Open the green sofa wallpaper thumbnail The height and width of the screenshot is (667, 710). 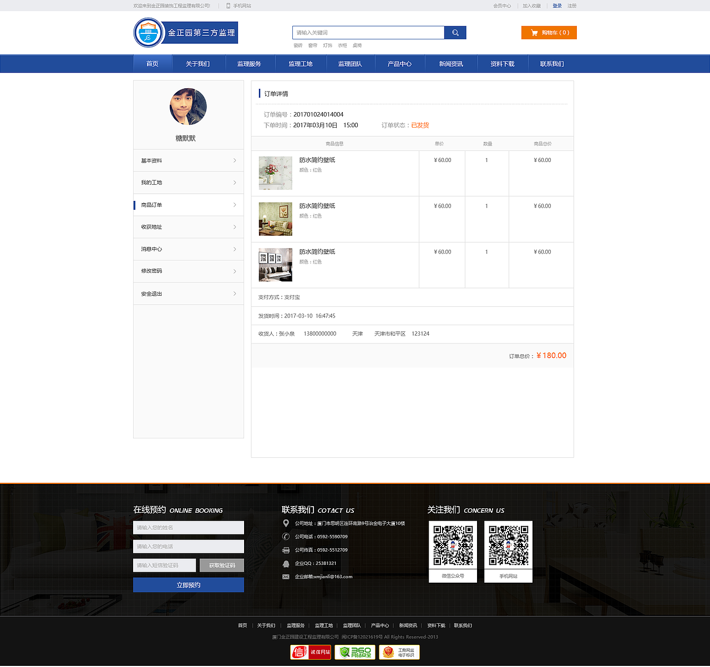click(275, 219)
